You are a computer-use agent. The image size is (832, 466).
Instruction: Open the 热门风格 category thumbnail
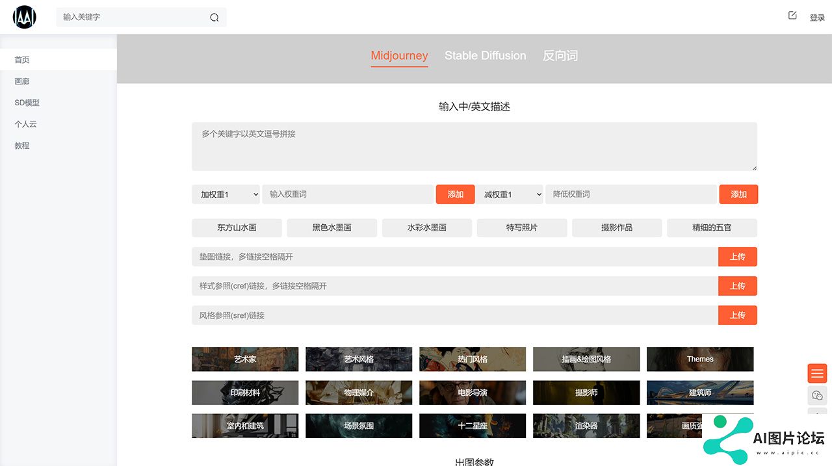pos(473,359)
